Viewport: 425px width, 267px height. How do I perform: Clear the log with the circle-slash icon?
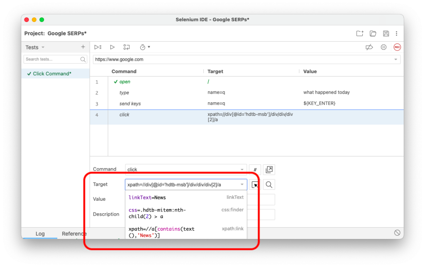coord(397,233)
